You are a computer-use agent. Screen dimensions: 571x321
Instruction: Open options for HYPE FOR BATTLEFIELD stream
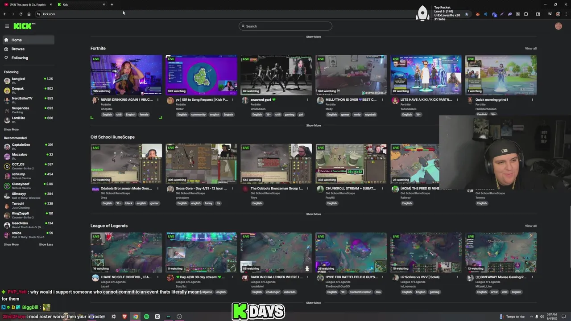coord(382,277)
